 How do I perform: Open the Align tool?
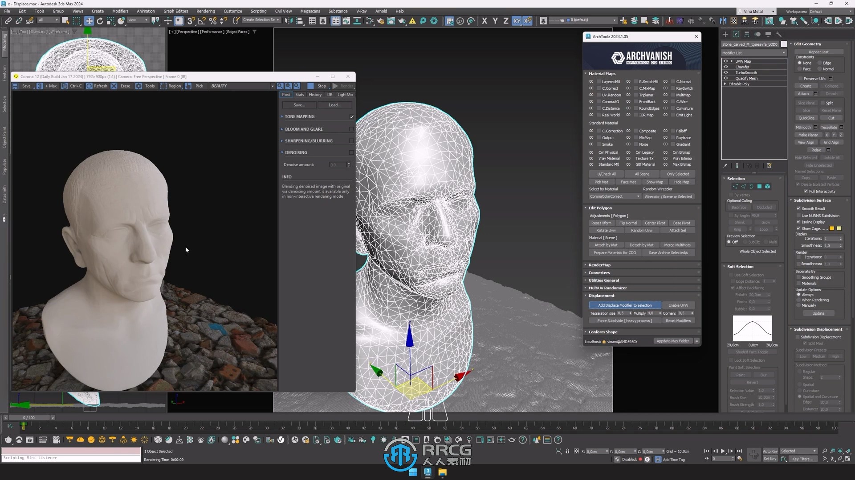click(x=299, y=21)
